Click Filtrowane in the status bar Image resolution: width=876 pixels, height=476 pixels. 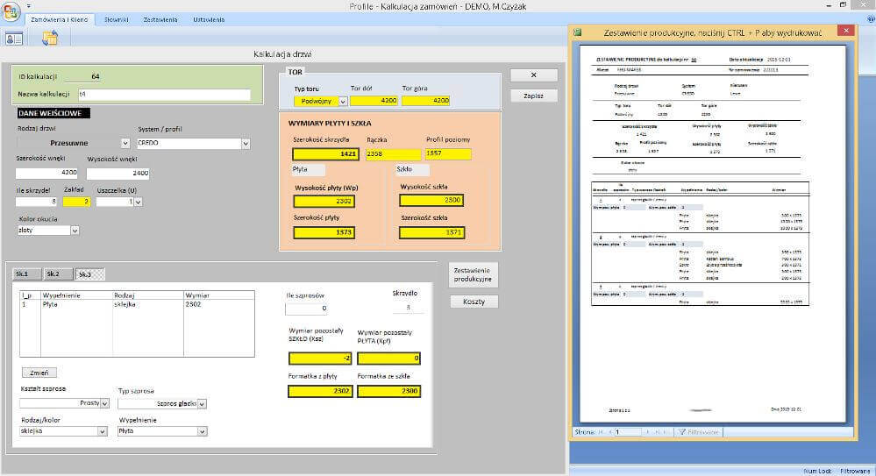point(855,471)
